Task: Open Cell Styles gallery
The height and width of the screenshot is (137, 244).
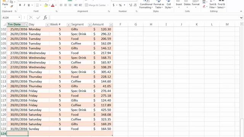Action: tap(169, 4)
